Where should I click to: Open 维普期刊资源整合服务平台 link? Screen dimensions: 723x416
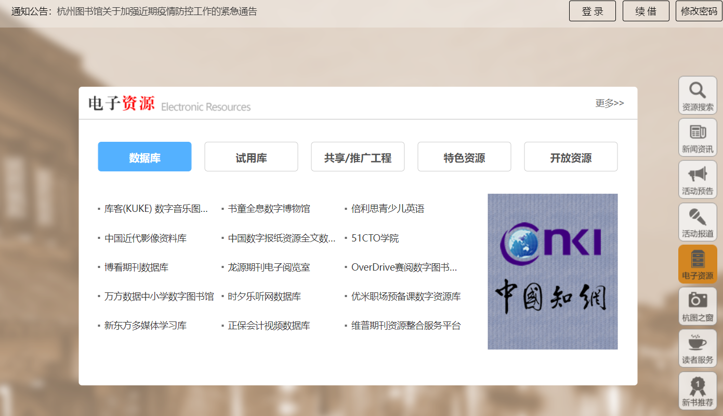point(406,326)
